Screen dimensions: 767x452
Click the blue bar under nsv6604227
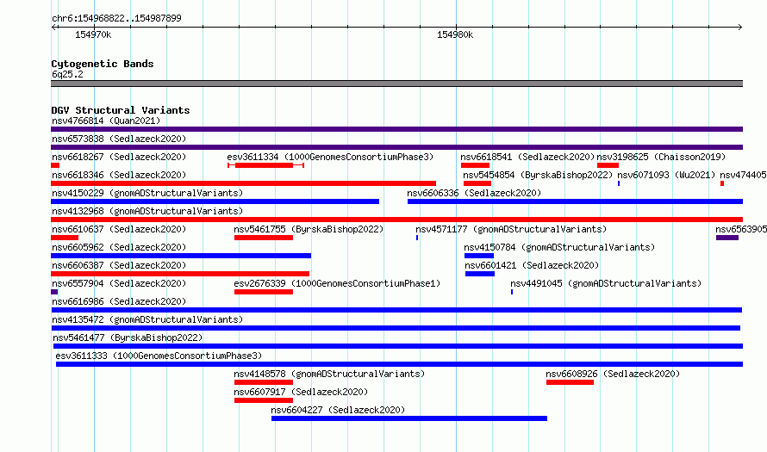click(409, 418)
